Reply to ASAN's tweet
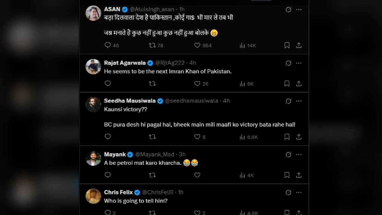The width and height of the screenshot is (382, 215). pos(108,45)
